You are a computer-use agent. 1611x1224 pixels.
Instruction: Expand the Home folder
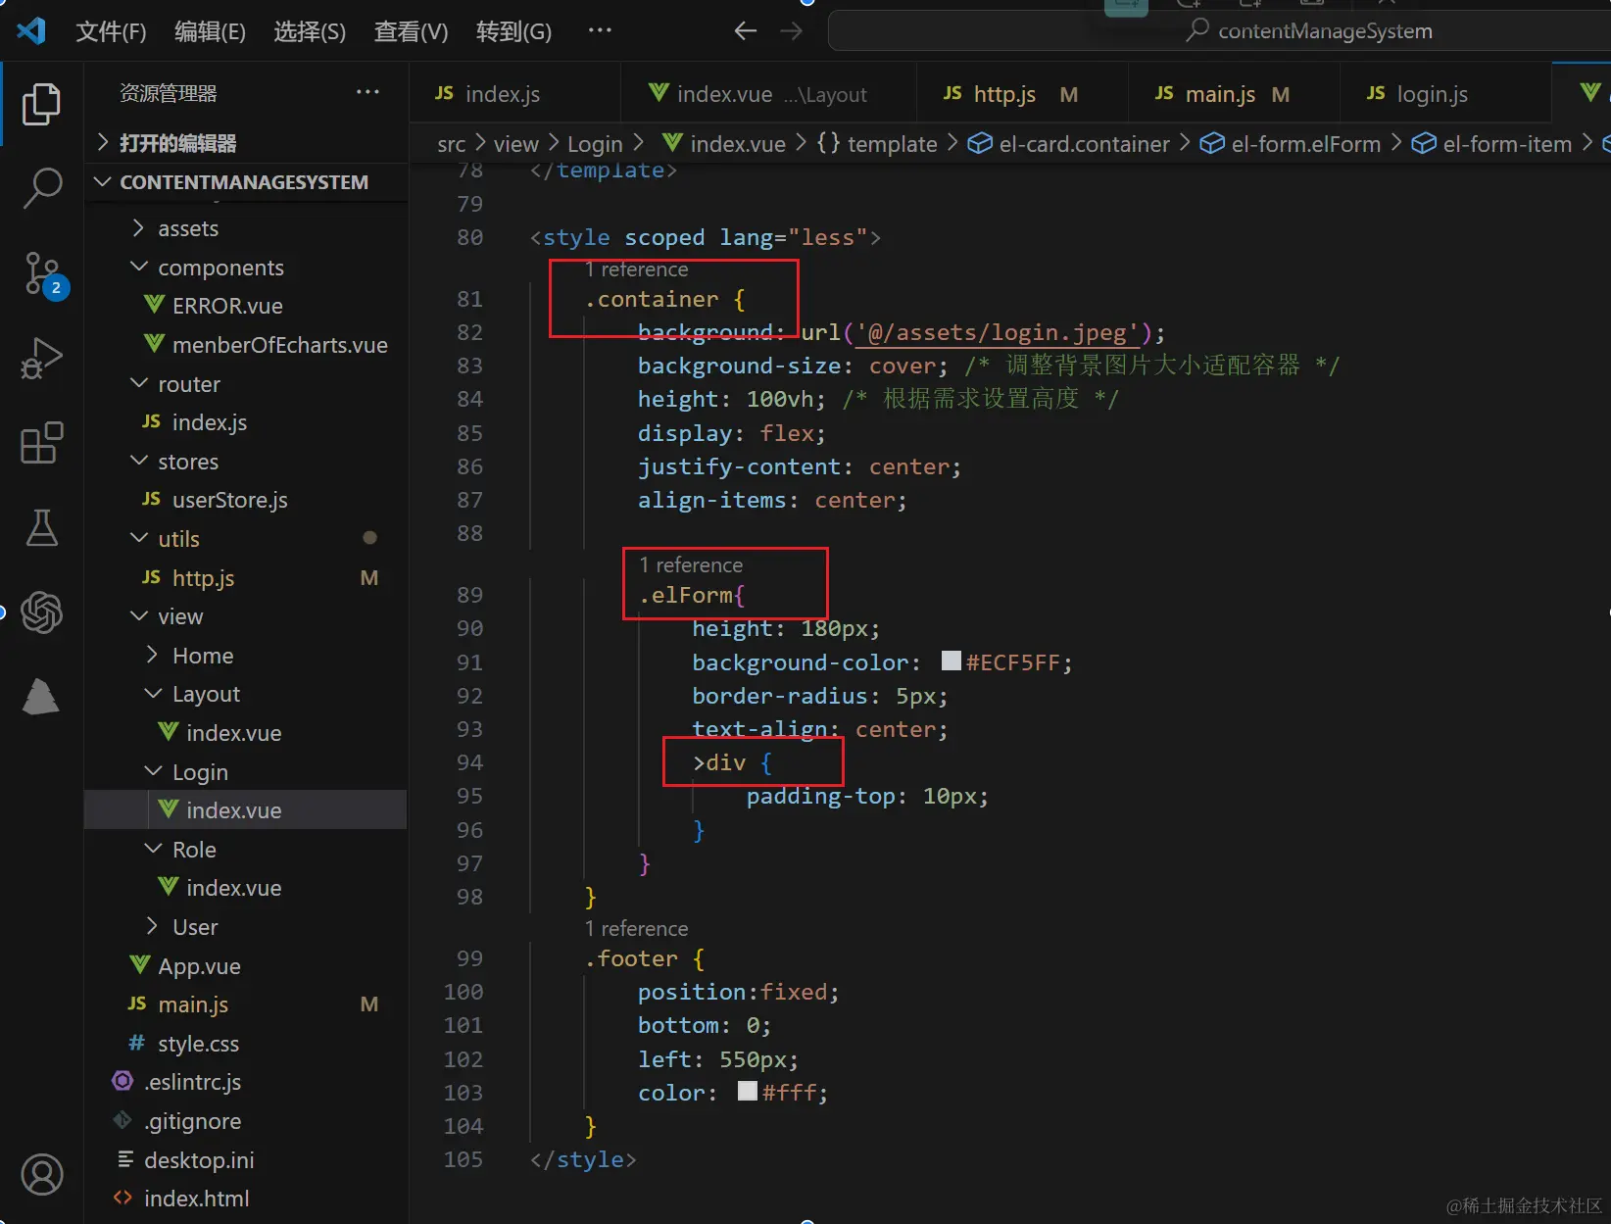click(x=246, y=656)
